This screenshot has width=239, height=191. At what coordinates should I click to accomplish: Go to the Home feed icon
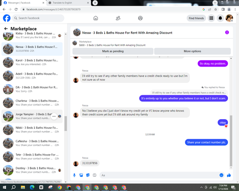tap(96, 18)
